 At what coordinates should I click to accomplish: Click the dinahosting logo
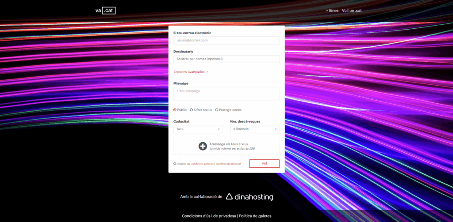tap(249, 197)
